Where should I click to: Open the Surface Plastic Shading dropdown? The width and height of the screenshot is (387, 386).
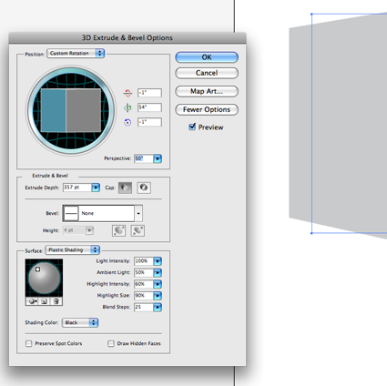coord(73,249)
